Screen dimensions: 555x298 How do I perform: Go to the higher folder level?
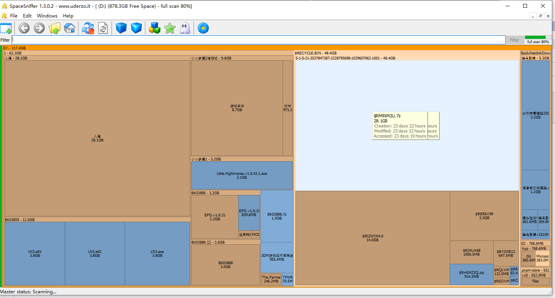pos(54,28)
